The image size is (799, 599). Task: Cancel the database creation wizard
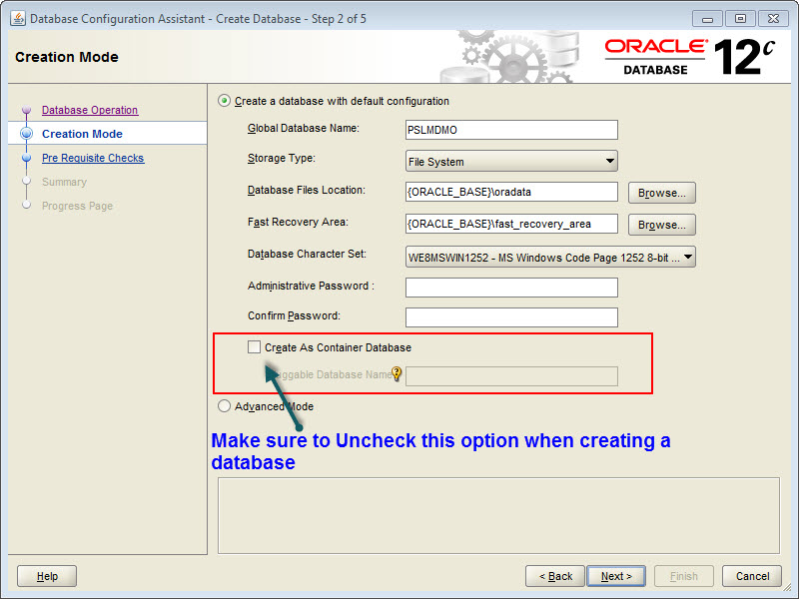(752, 576)
